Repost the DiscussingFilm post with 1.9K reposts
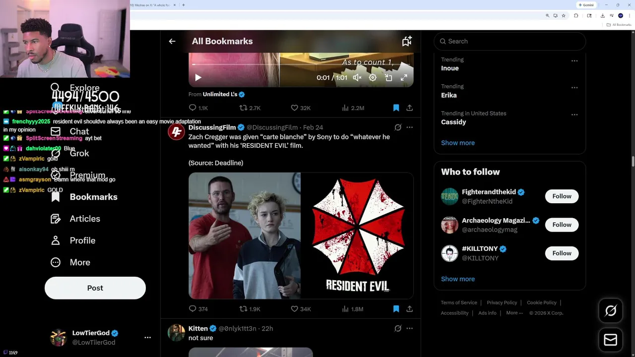The image size is (635, 357). pos(250,309)
